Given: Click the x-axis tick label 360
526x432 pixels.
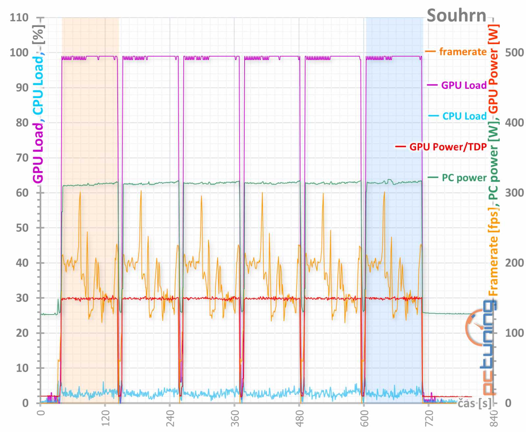Looking at the screenshot, I should click(x=235, y=418).
